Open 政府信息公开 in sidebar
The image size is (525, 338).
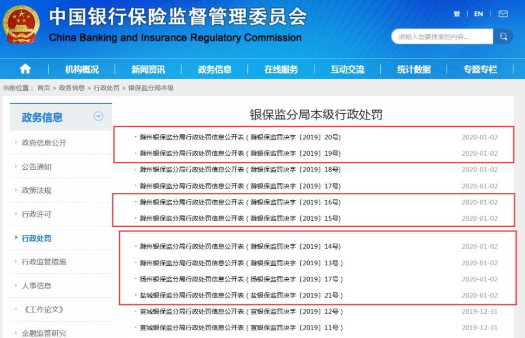click(x=44, y=143)
